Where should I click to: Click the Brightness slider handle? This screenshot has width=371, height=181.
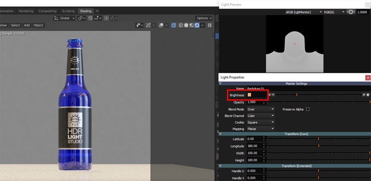click(297, 95)
